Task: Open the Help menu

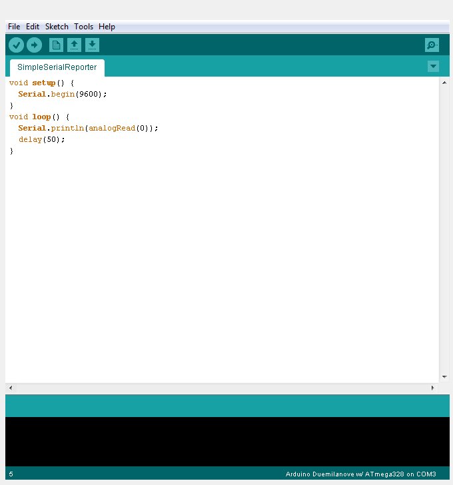Action: click(107, 27)
